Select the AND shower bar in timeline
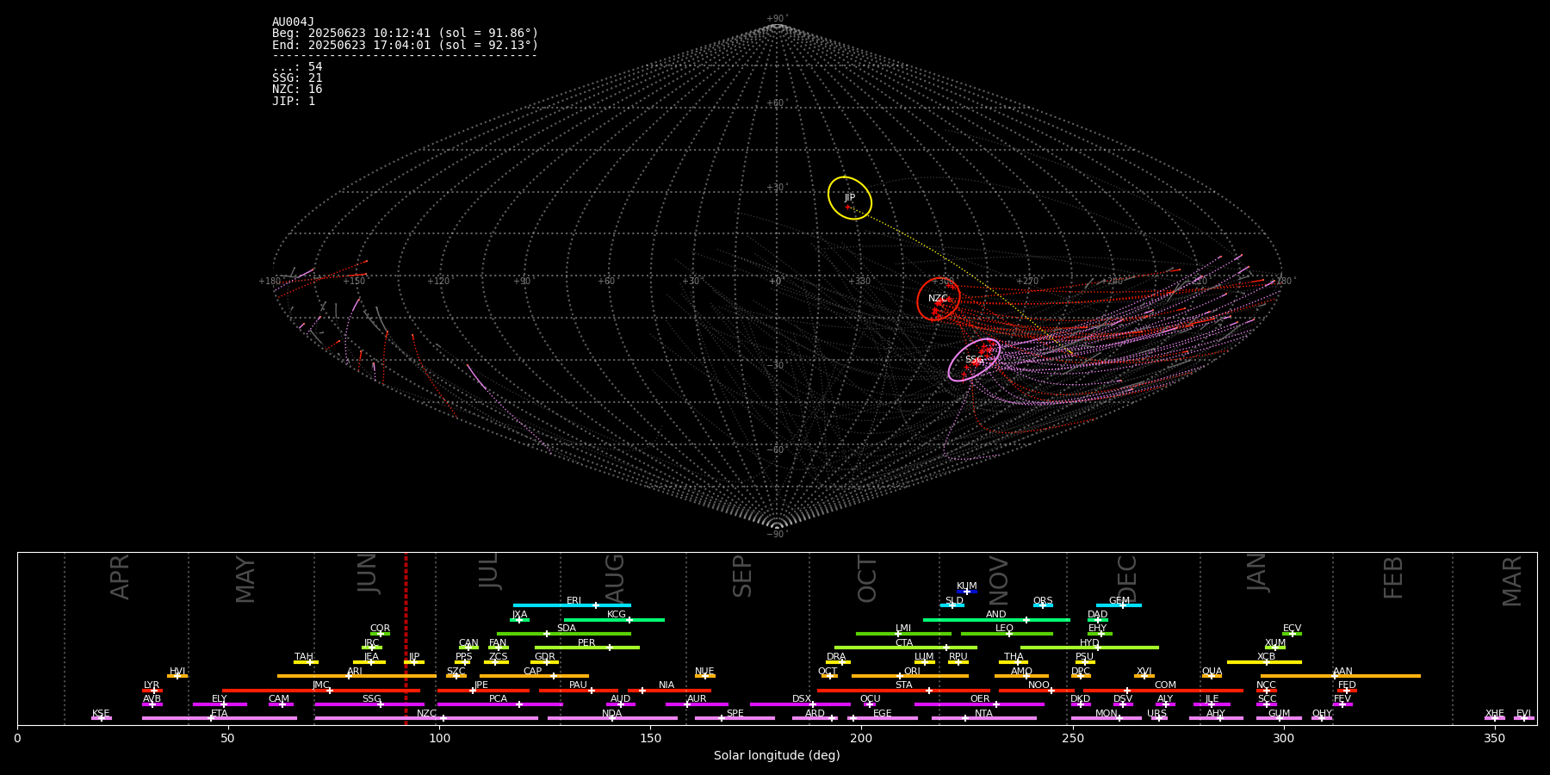 tap(996, 620)
